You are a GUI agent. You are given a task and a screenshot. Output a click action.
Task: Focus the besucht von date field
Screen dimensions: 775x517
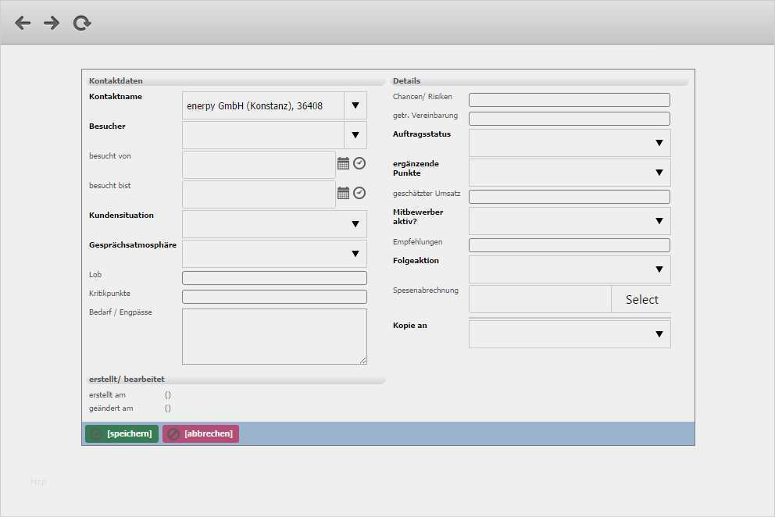pyautogui.click(x=259, y=165)
